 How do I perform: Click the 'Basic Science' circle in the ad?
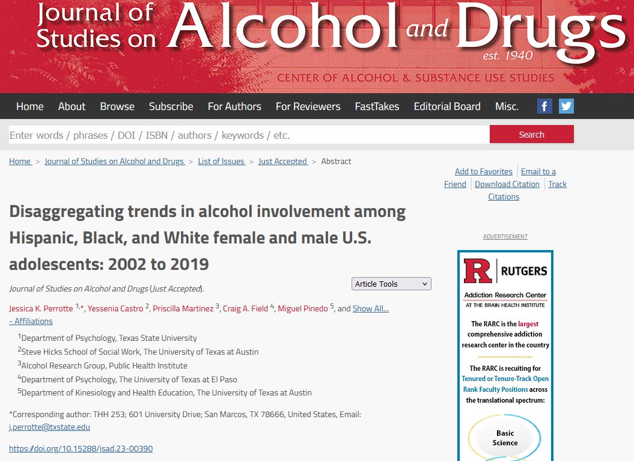coord(505,438)
